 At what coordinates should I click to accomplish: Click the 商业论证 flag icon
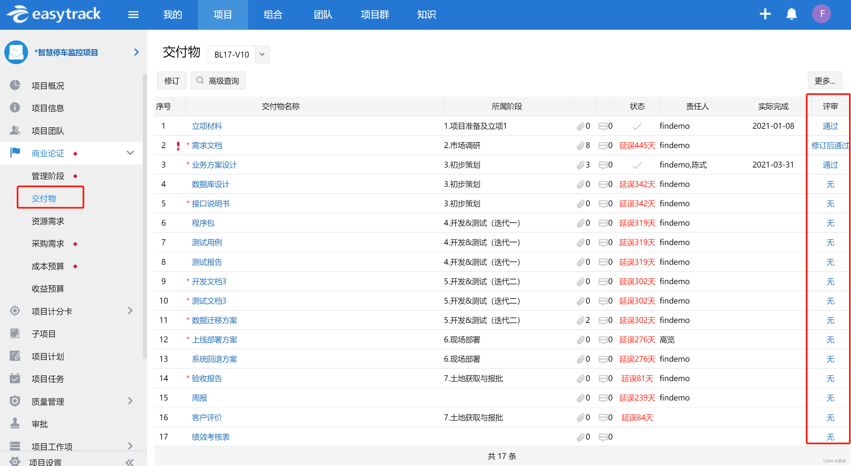pos(15,153)
